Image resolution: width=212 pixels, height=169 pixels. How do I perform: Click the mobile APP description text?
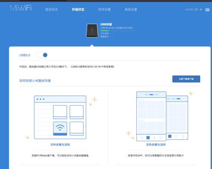[x=156, y=155]
